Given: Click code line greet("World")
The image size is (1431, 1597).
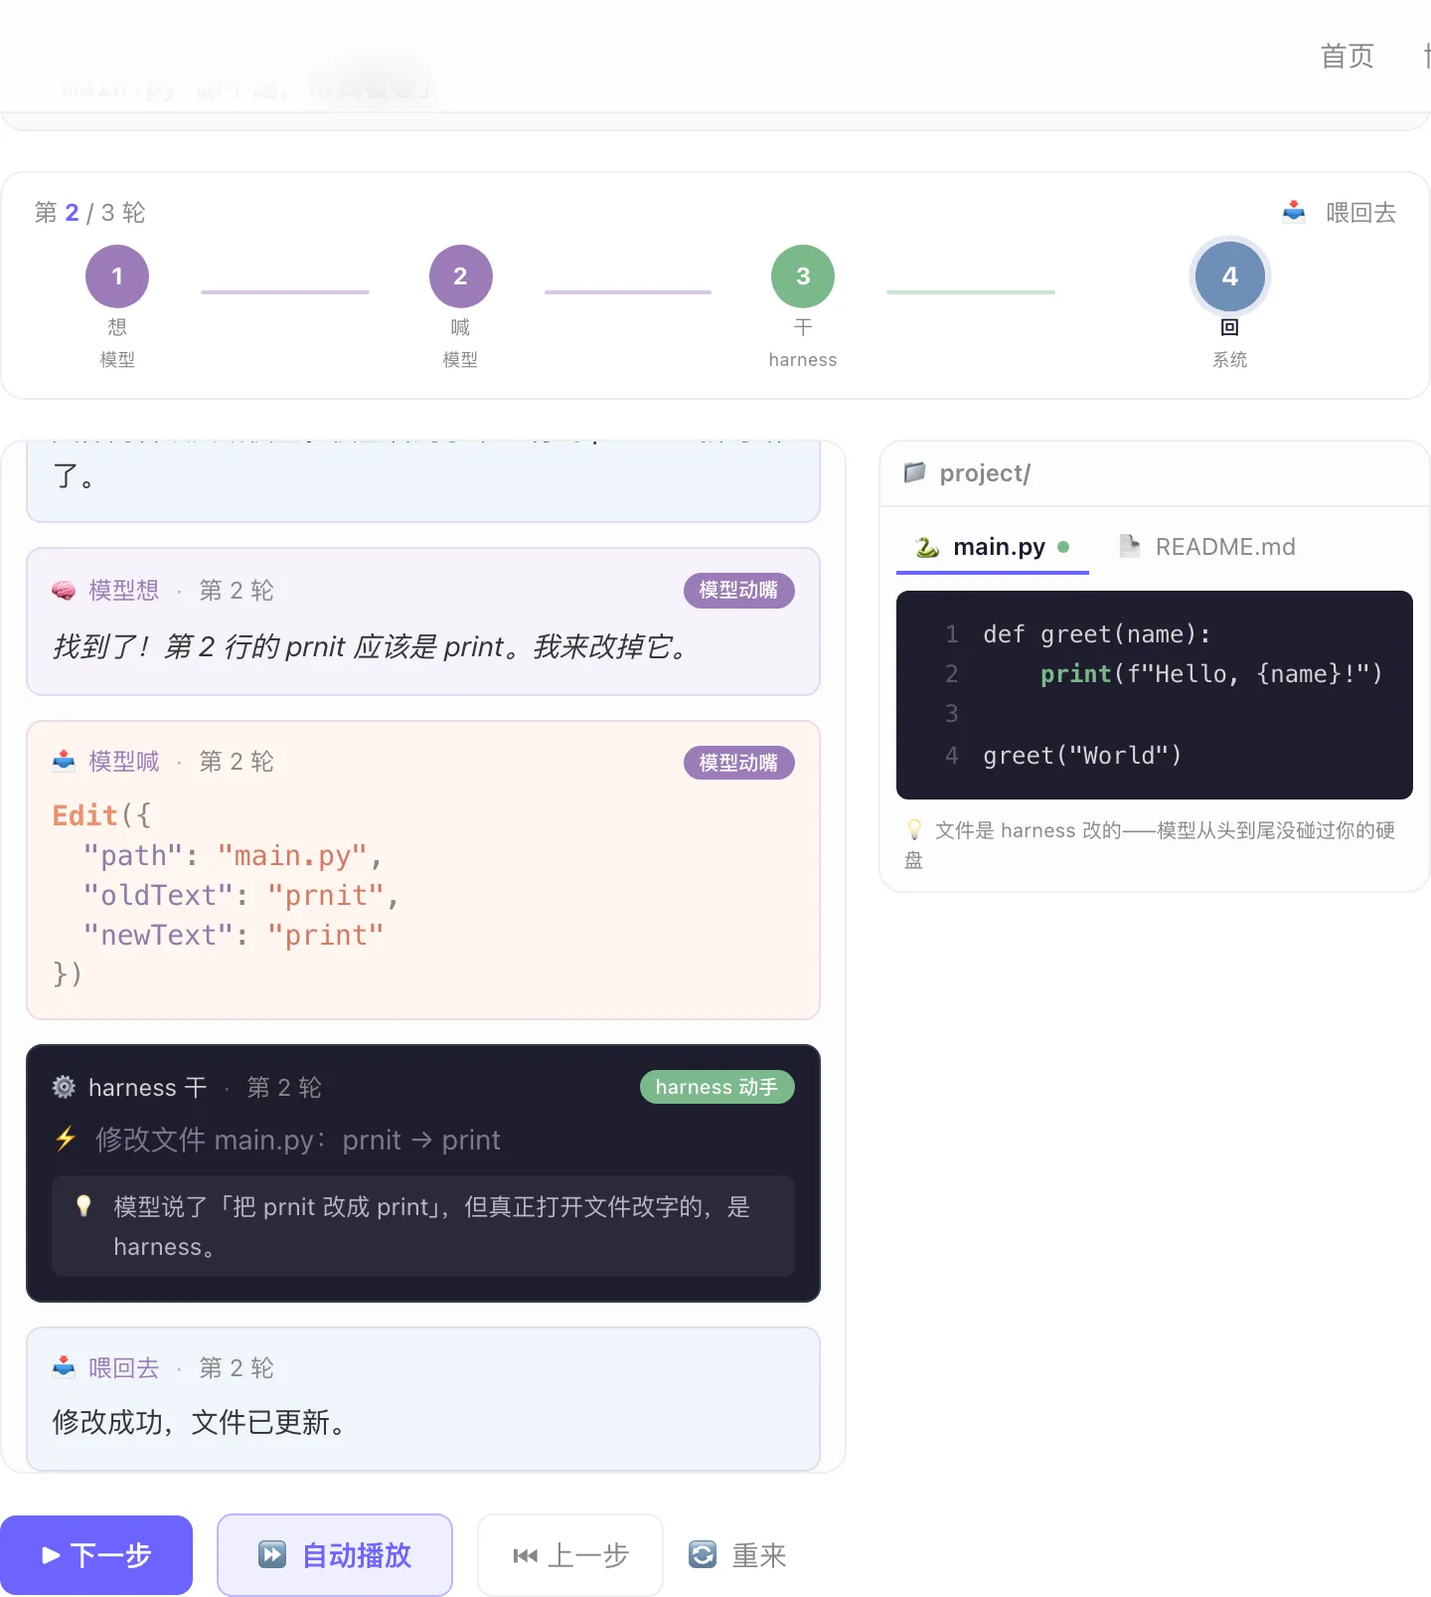Looking at the screenshot, I should pyautogui.click(x=1082, y=756).
